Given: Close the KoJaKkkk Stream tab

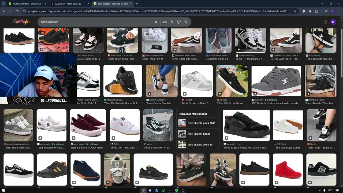Looking at the screenshot, I should tap(45, 4).
